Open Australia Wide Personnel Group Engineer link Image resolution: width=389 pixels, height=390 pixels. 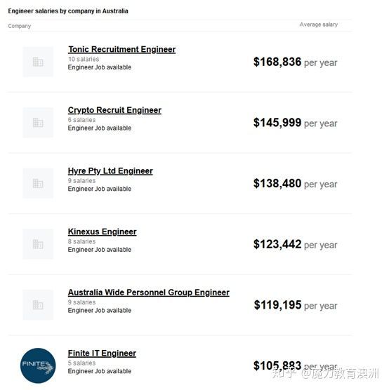coord(149,292)
